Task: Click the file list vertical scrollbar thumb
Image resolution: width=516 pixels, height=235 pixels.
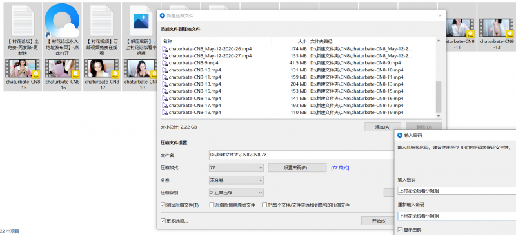Action: pyautogui.click(x=439, y=97)
